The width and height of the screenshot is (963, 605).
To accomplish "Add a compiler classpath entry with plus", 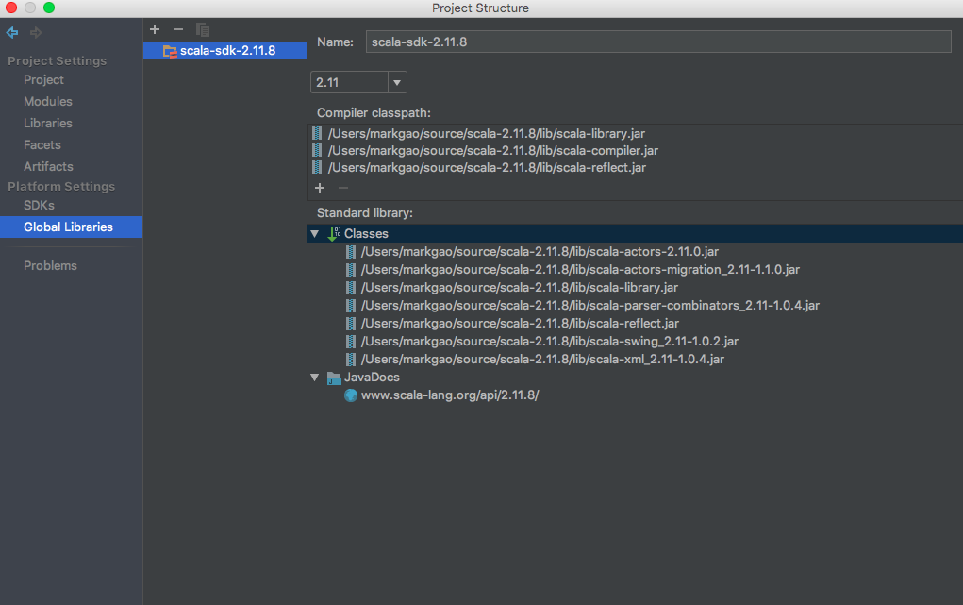I will click(320, 188).
